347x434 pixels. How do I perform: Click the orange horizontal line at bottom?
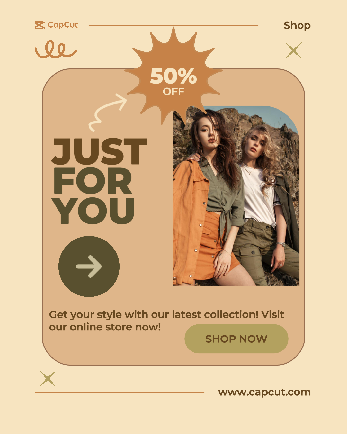pos(120,392)
